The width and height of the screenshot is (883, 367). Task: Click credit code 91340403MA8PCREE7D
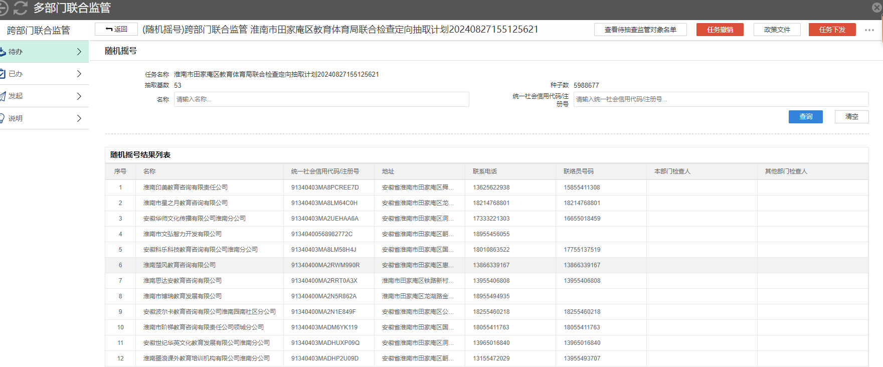[x=325, y=188]
